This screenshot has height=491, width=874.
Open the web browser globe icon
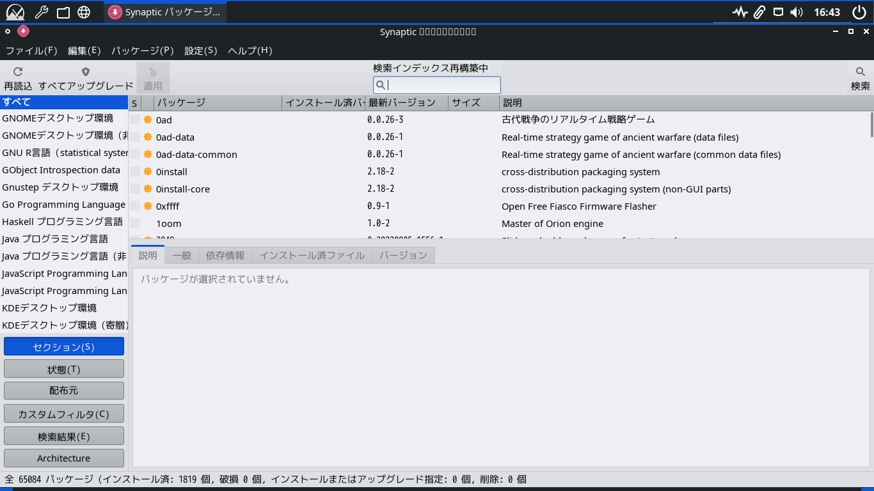click(x=84, y=12)
